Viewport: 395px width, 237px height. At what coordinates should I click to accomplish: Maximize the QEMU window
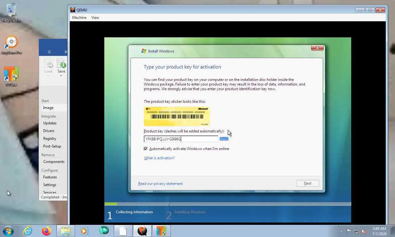370,10
